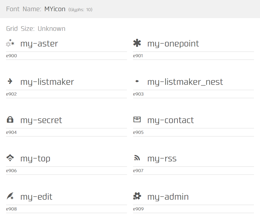Click the my-listmaker arrow icon
The width and height of the screenshot is (260, 223).
(10, 81)
